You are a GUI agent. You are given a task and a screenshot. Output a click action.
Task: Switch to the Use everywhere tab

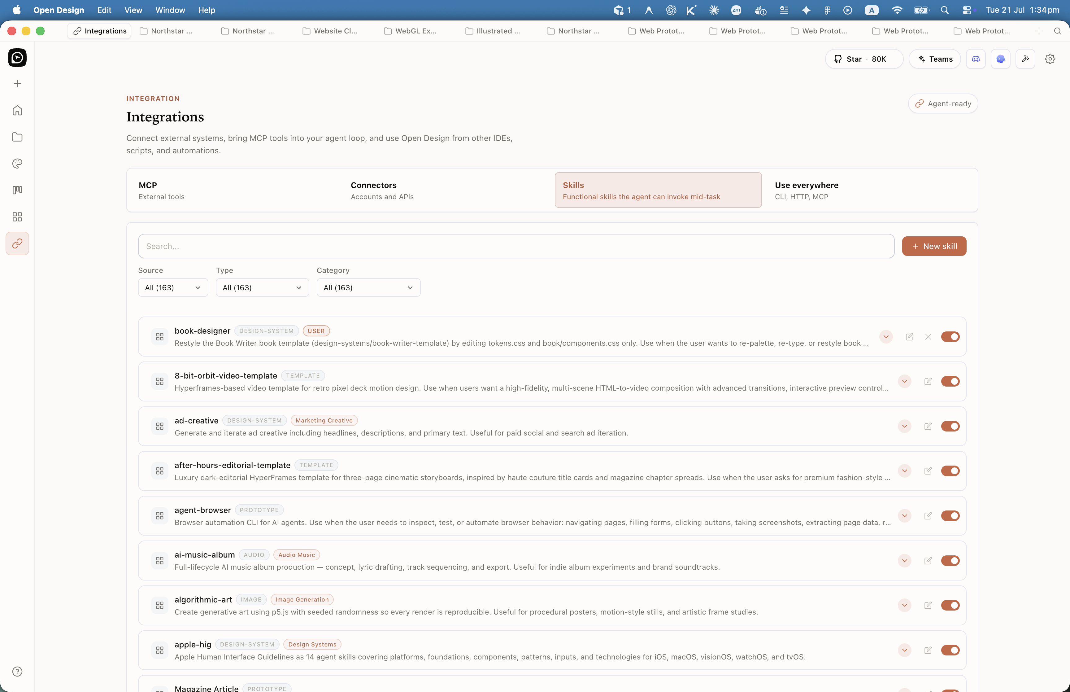pos(870,190)
